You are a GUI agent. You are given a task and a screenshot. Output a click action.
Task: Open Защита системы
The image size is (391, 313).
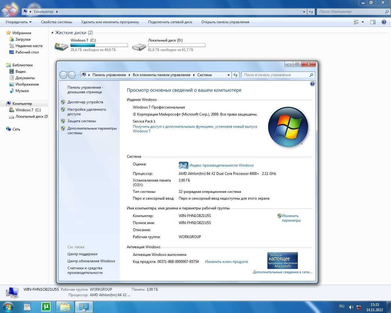(x=82, y=121)
